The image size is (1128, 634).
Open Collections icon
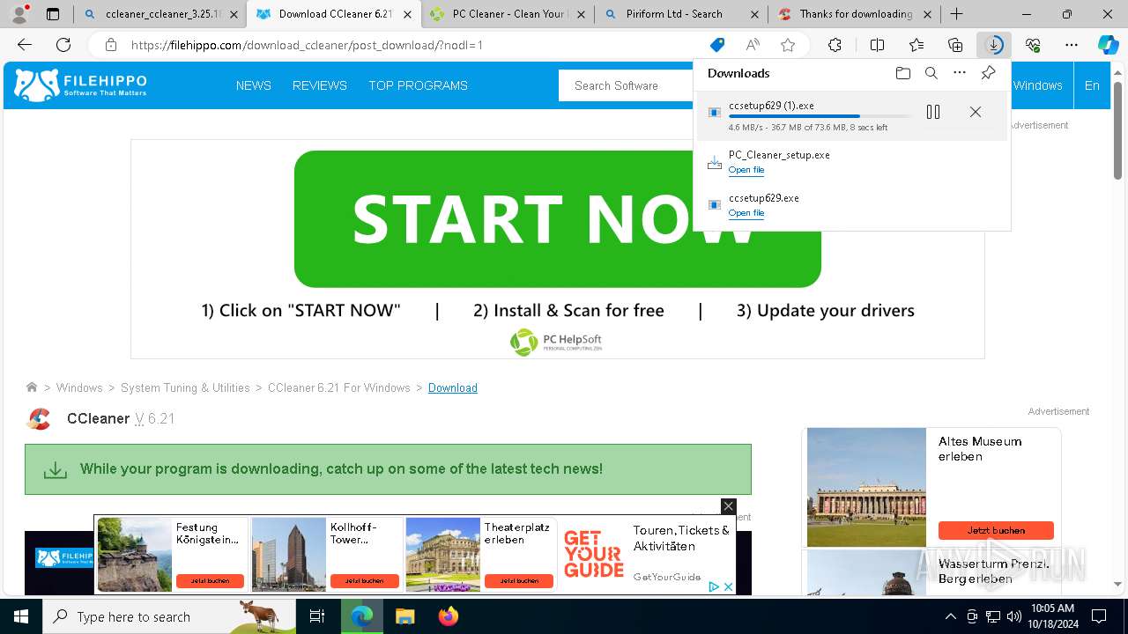click(955, 45)
